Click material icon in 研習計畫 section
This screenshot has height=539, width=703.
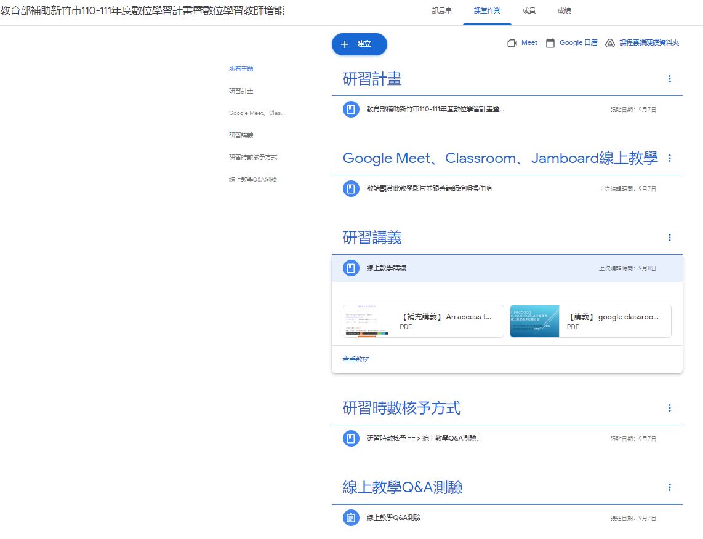(351, 110)
